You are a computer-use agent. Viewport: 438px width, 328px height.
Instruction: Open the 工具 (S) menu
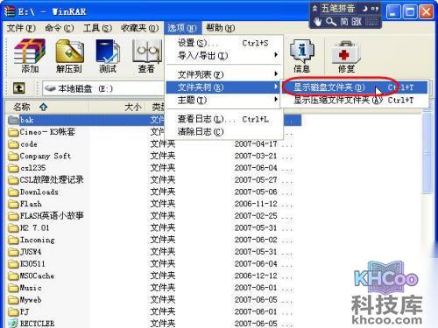[x=97, y=28]
